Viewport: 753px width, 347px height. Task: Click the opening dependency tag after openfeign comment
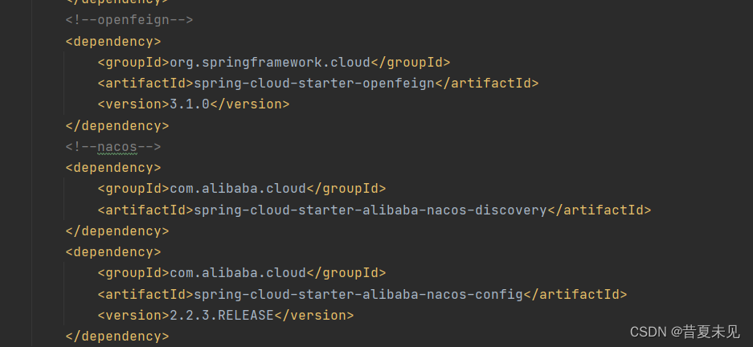[113, 41]
